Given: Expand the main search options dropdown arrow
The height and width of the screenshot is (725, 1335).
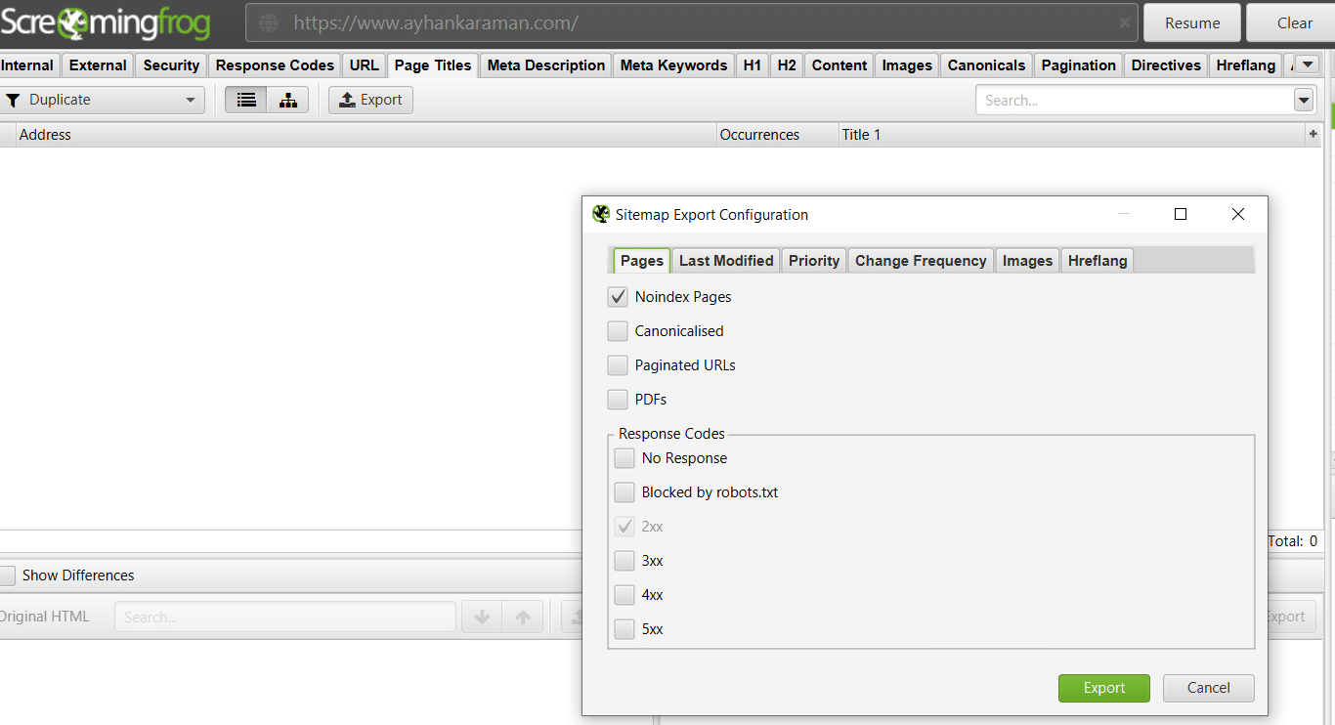Looking at the screenshot, I should (1303, 100).
